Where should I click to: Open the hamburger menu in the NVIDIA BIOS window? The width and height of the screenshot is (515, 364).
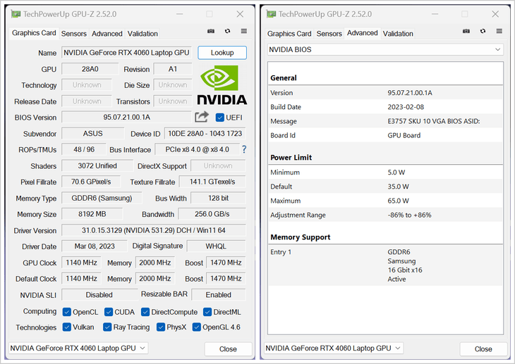499,32
